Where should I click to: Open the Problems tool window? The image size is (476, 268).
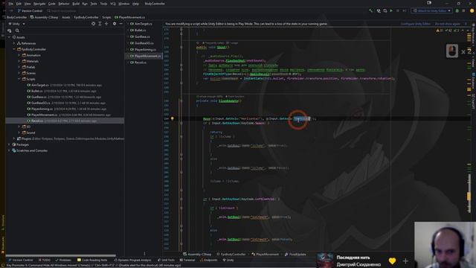[63, 260]
